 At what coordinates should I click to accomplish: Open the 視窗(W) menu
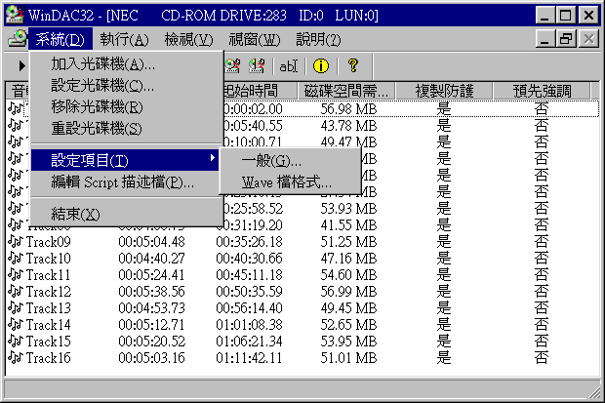[x=255, y=39]
